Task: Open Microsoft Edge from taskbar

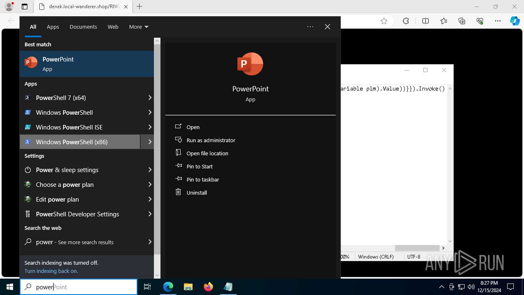Action: click(x=168, y=287)
